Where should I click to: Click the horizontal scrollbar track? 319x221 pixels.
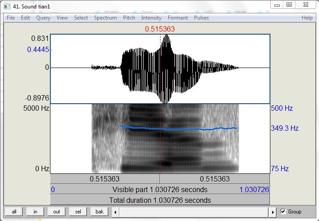[x=194, y=212]
